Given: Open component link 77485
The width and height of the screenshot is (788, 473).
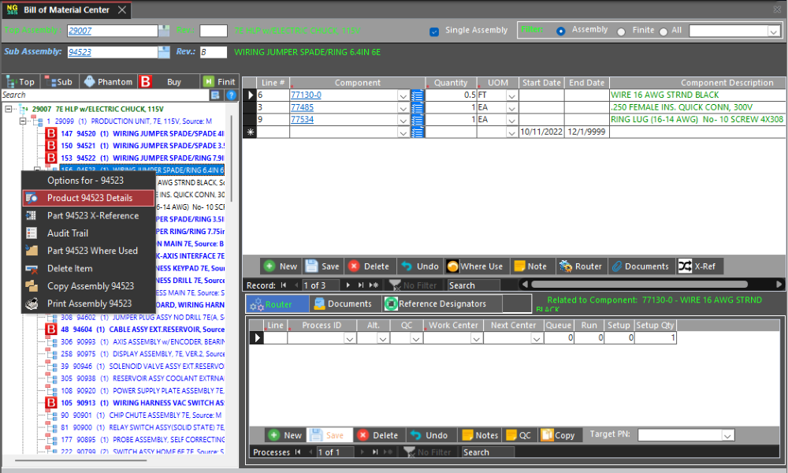Looking at the screenshot, I should tap(302, 107).
